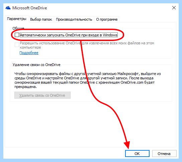Cancel changes with the Отмена button
Image resolution: width=182 pixels, height=162 pixels.
164,153
